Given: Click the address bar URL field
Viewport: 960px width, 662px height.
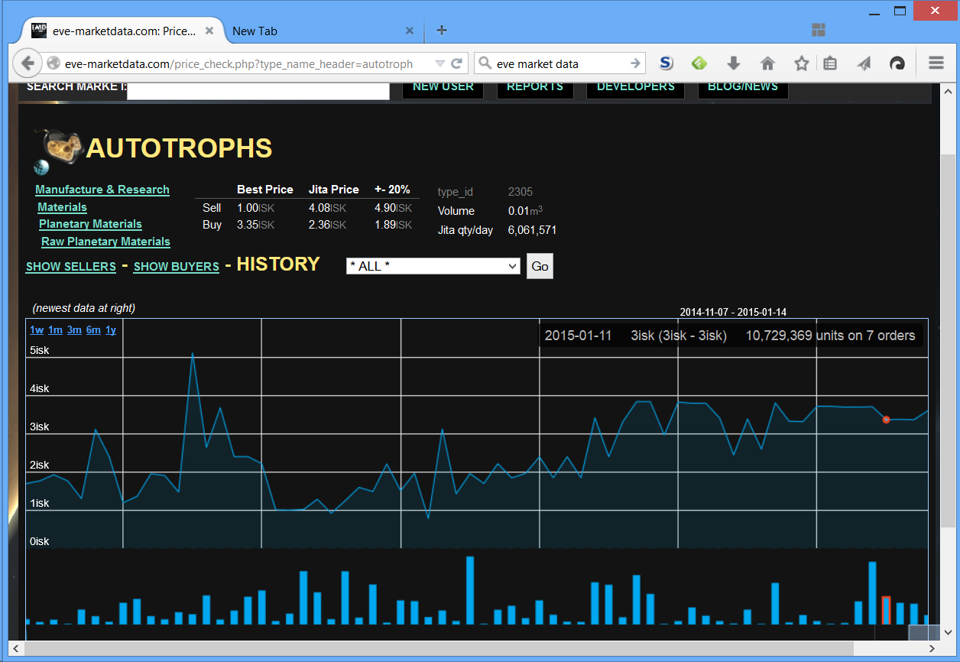Looking at the screenshot, I should click(x=237, y=64).
